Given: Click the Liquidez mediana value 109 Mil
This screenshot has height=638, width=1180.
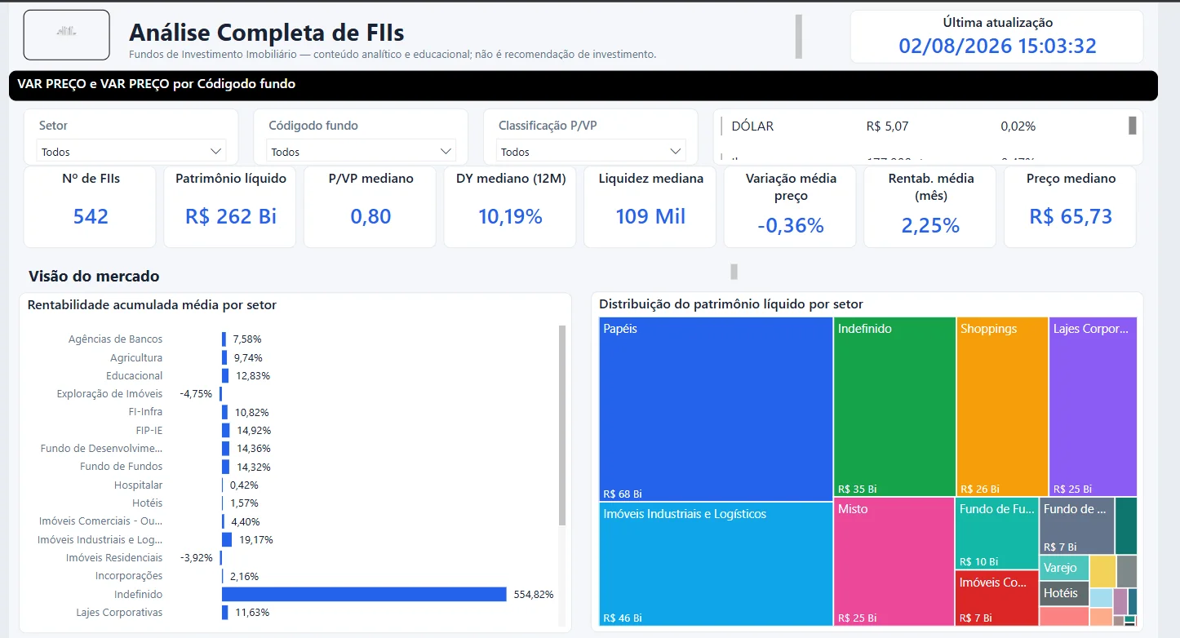Looking at the screenshot, I should [651, 216].
